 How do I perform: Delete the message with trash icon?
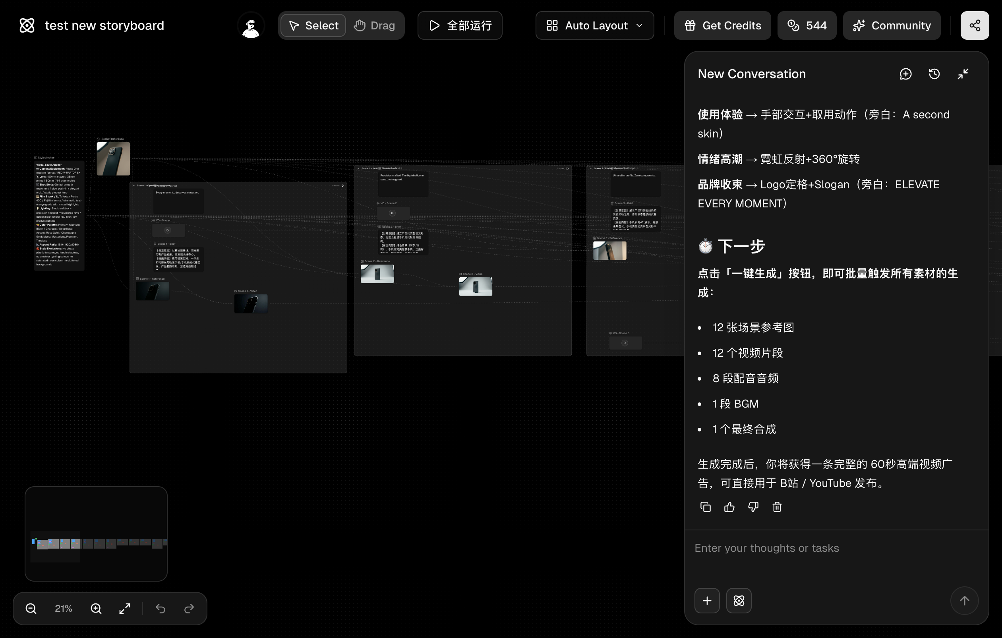click(777, 507)
